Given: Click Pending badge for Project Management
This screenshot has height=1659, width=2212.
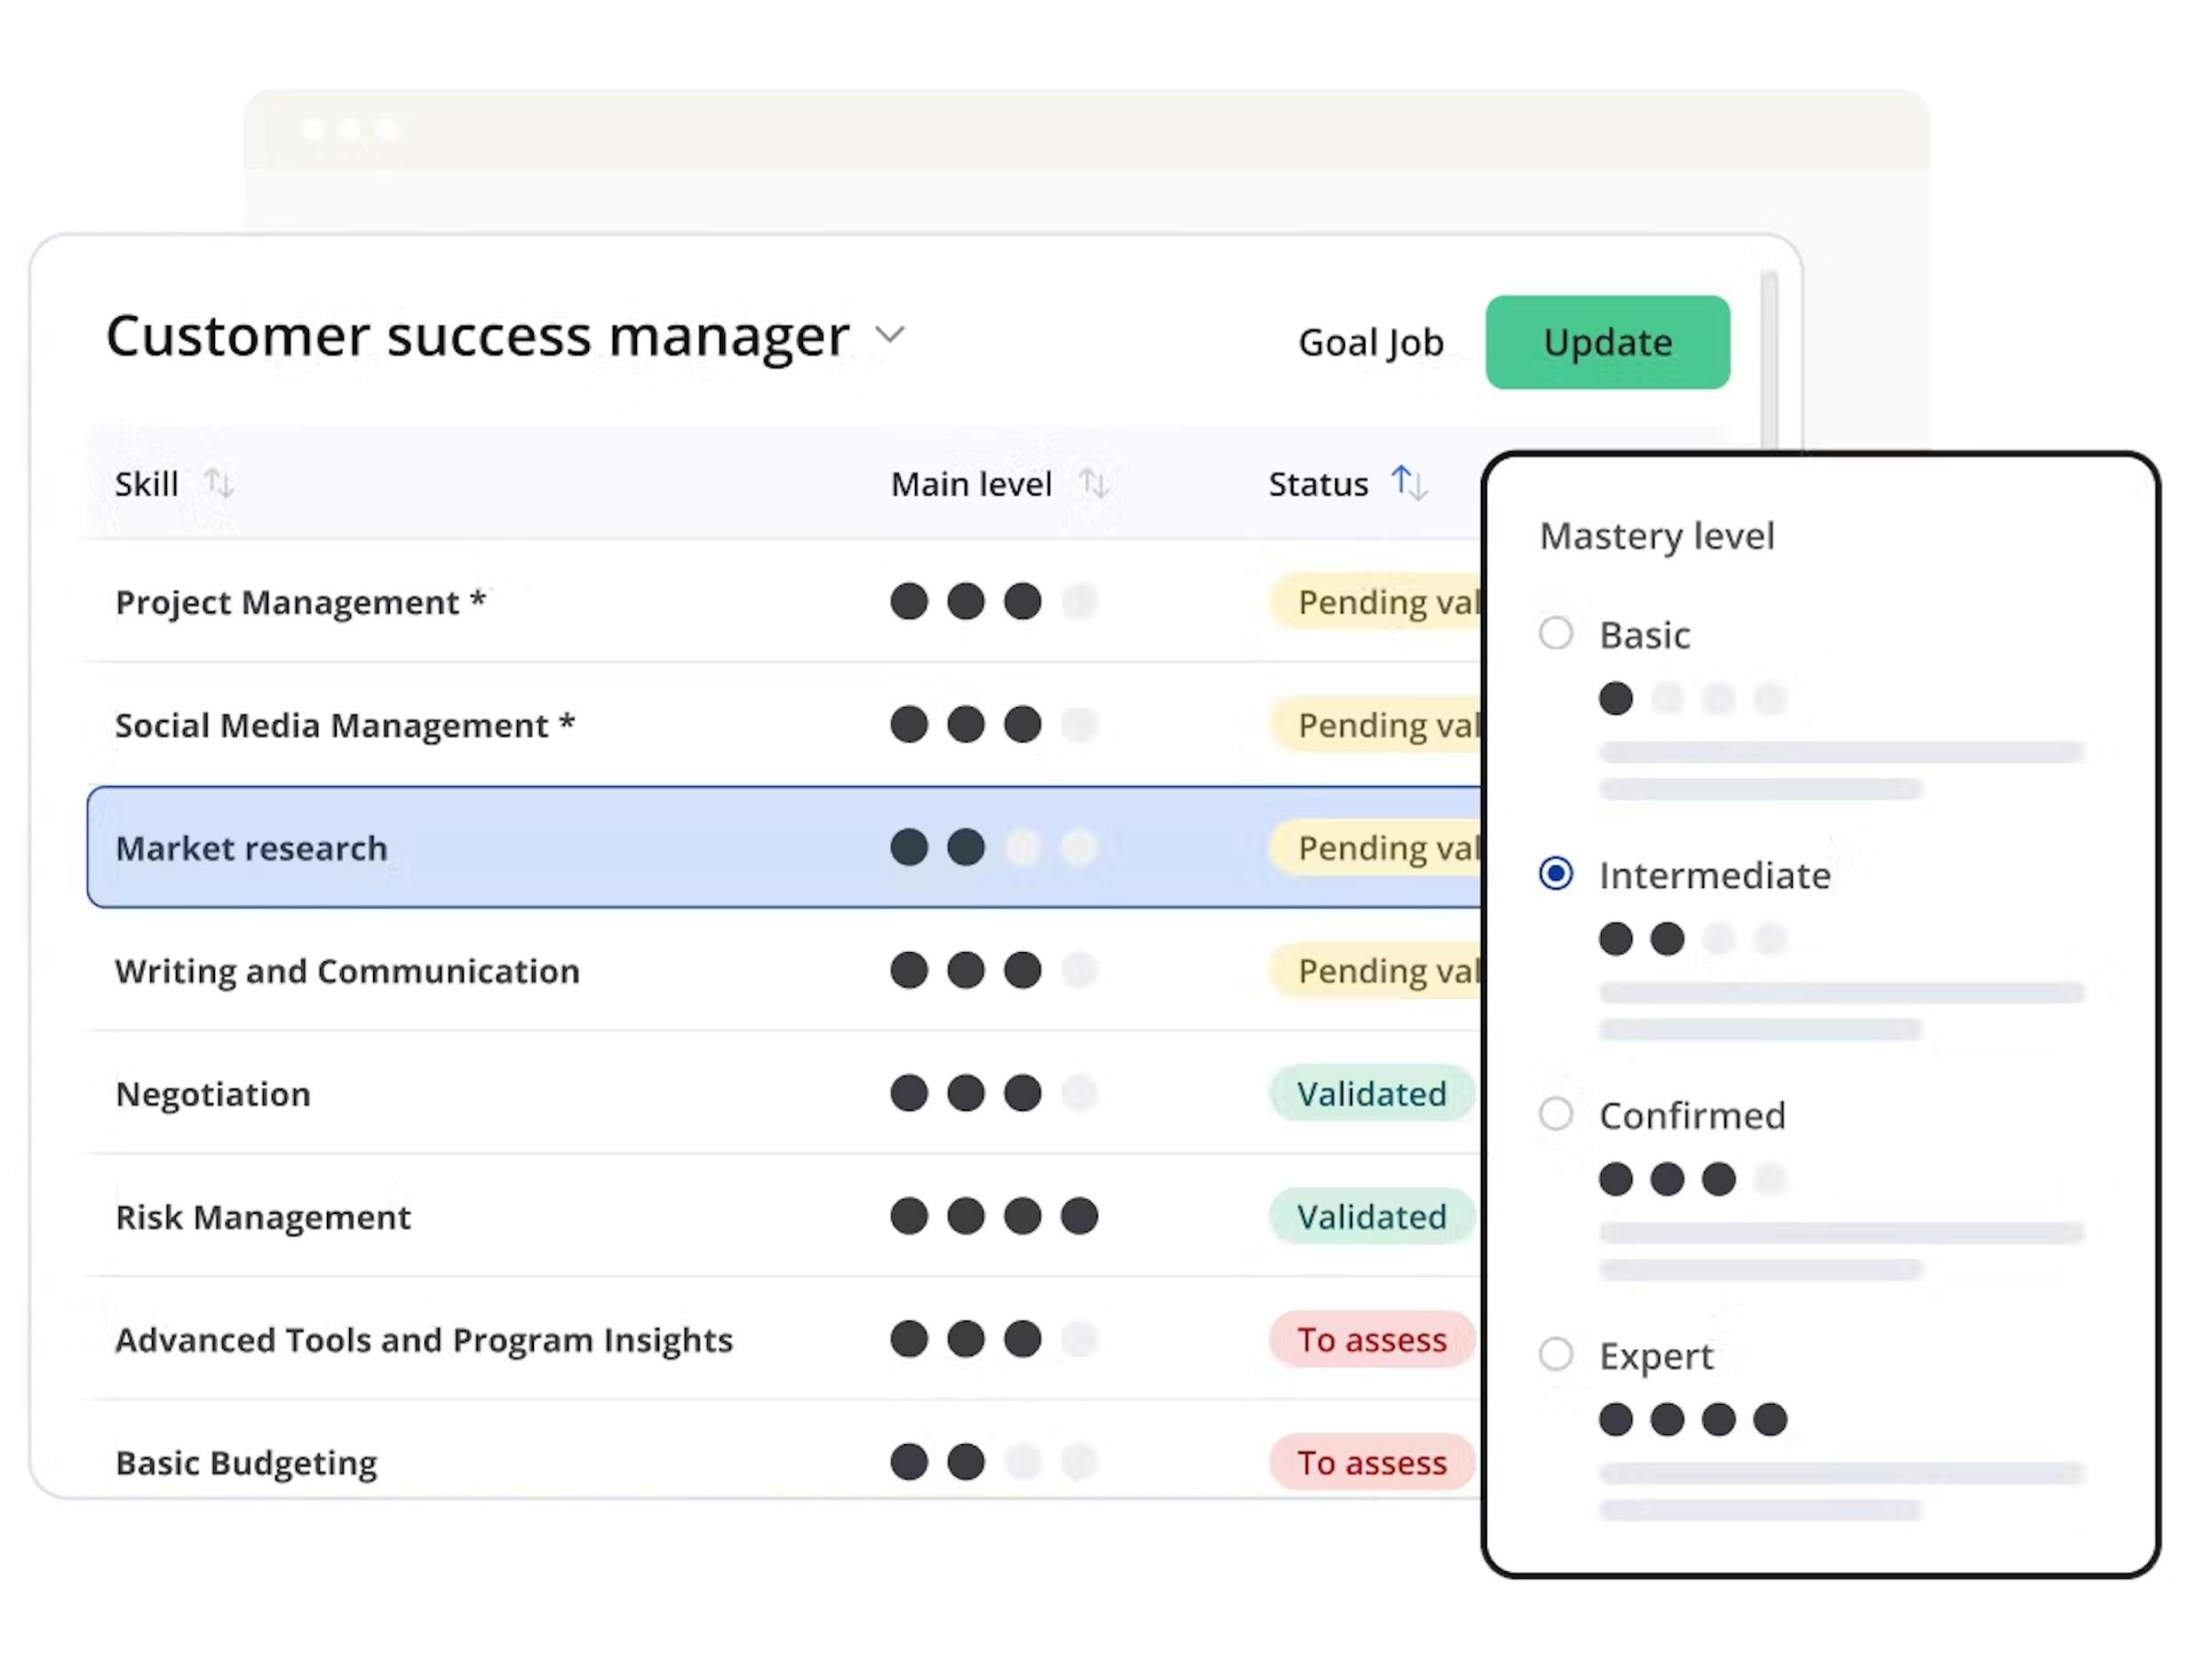Looking at the screenshot, I should (1376, 602).
